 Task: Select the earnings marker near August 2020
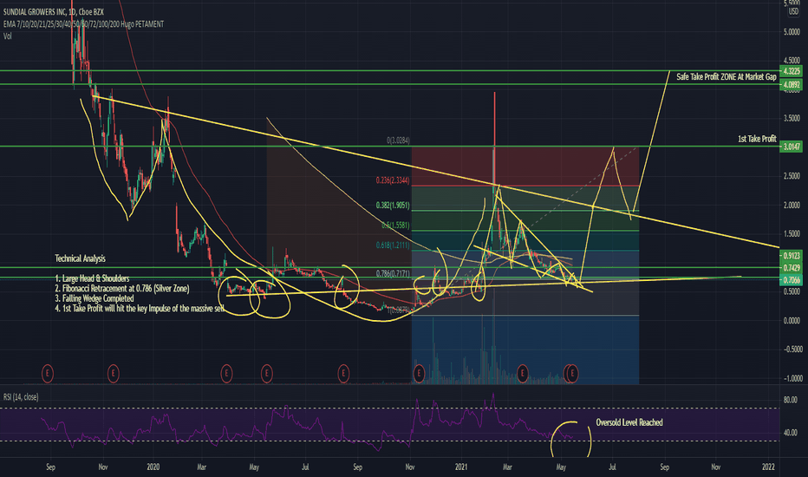tap(343, 373)
